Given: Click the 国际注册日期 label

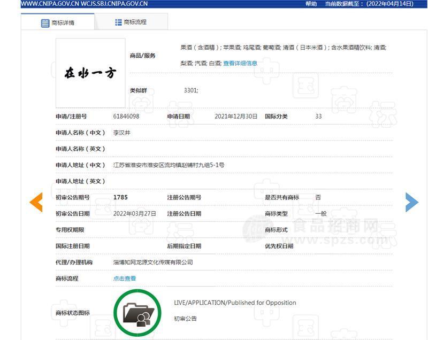Looking at the screenshot, I should pyautogui.click(x=73, y=246).
